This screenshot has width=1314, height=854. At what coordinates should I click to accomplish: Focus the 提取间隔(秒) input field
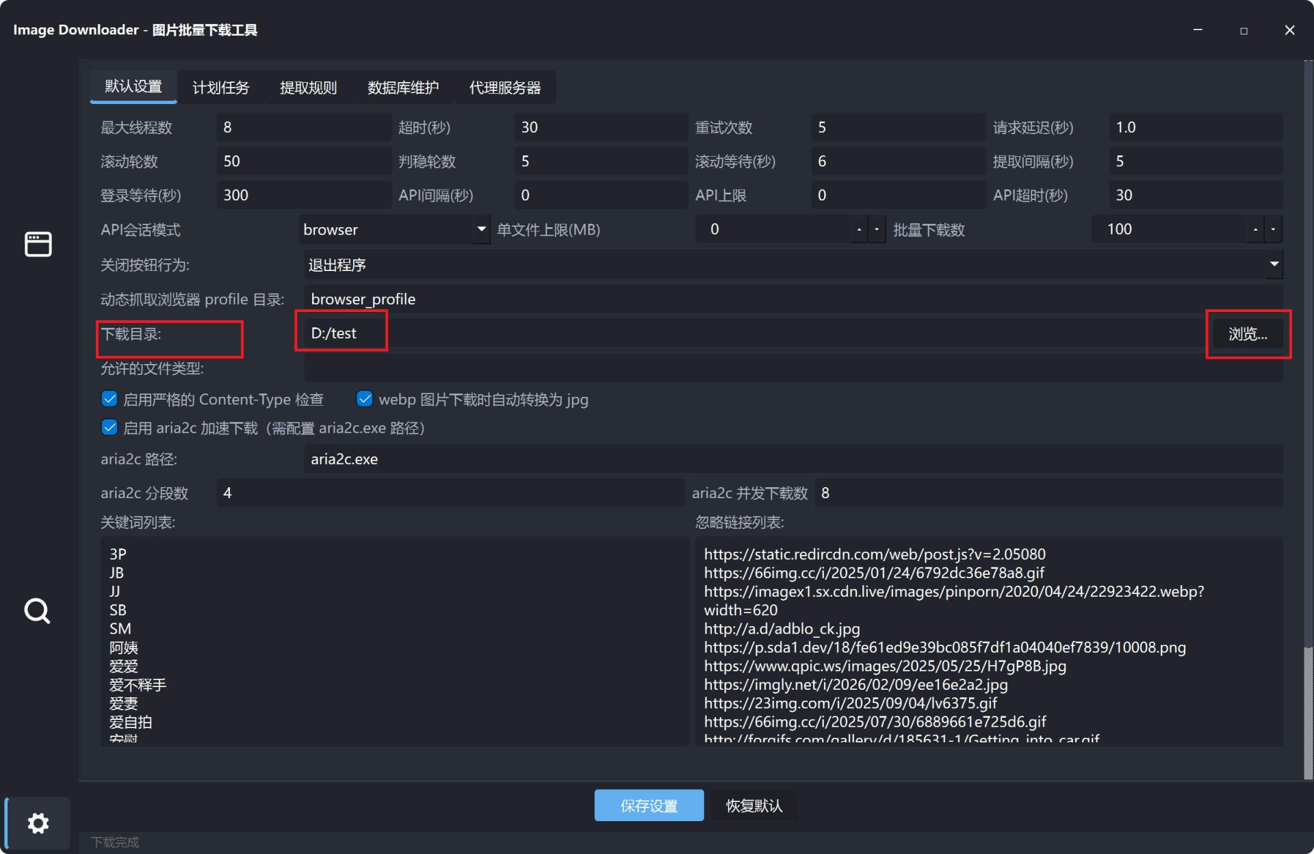point(1196,161)
